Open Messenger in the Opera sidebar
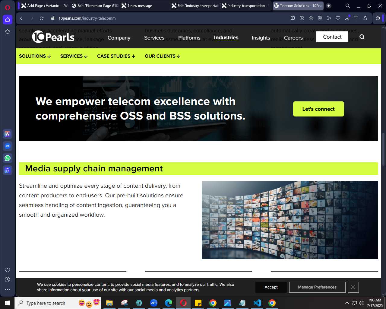 [x=8, y=146]
